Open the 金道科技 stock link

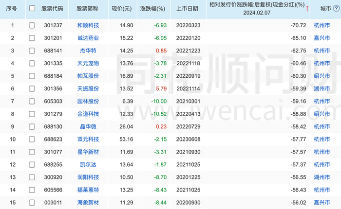tap(88, 114)
